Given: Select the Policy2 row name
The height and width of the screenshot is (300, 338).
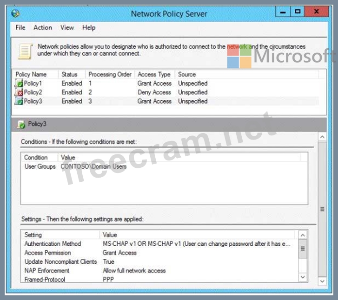Looking at the screenshot, I should click(x=33, y=92).
